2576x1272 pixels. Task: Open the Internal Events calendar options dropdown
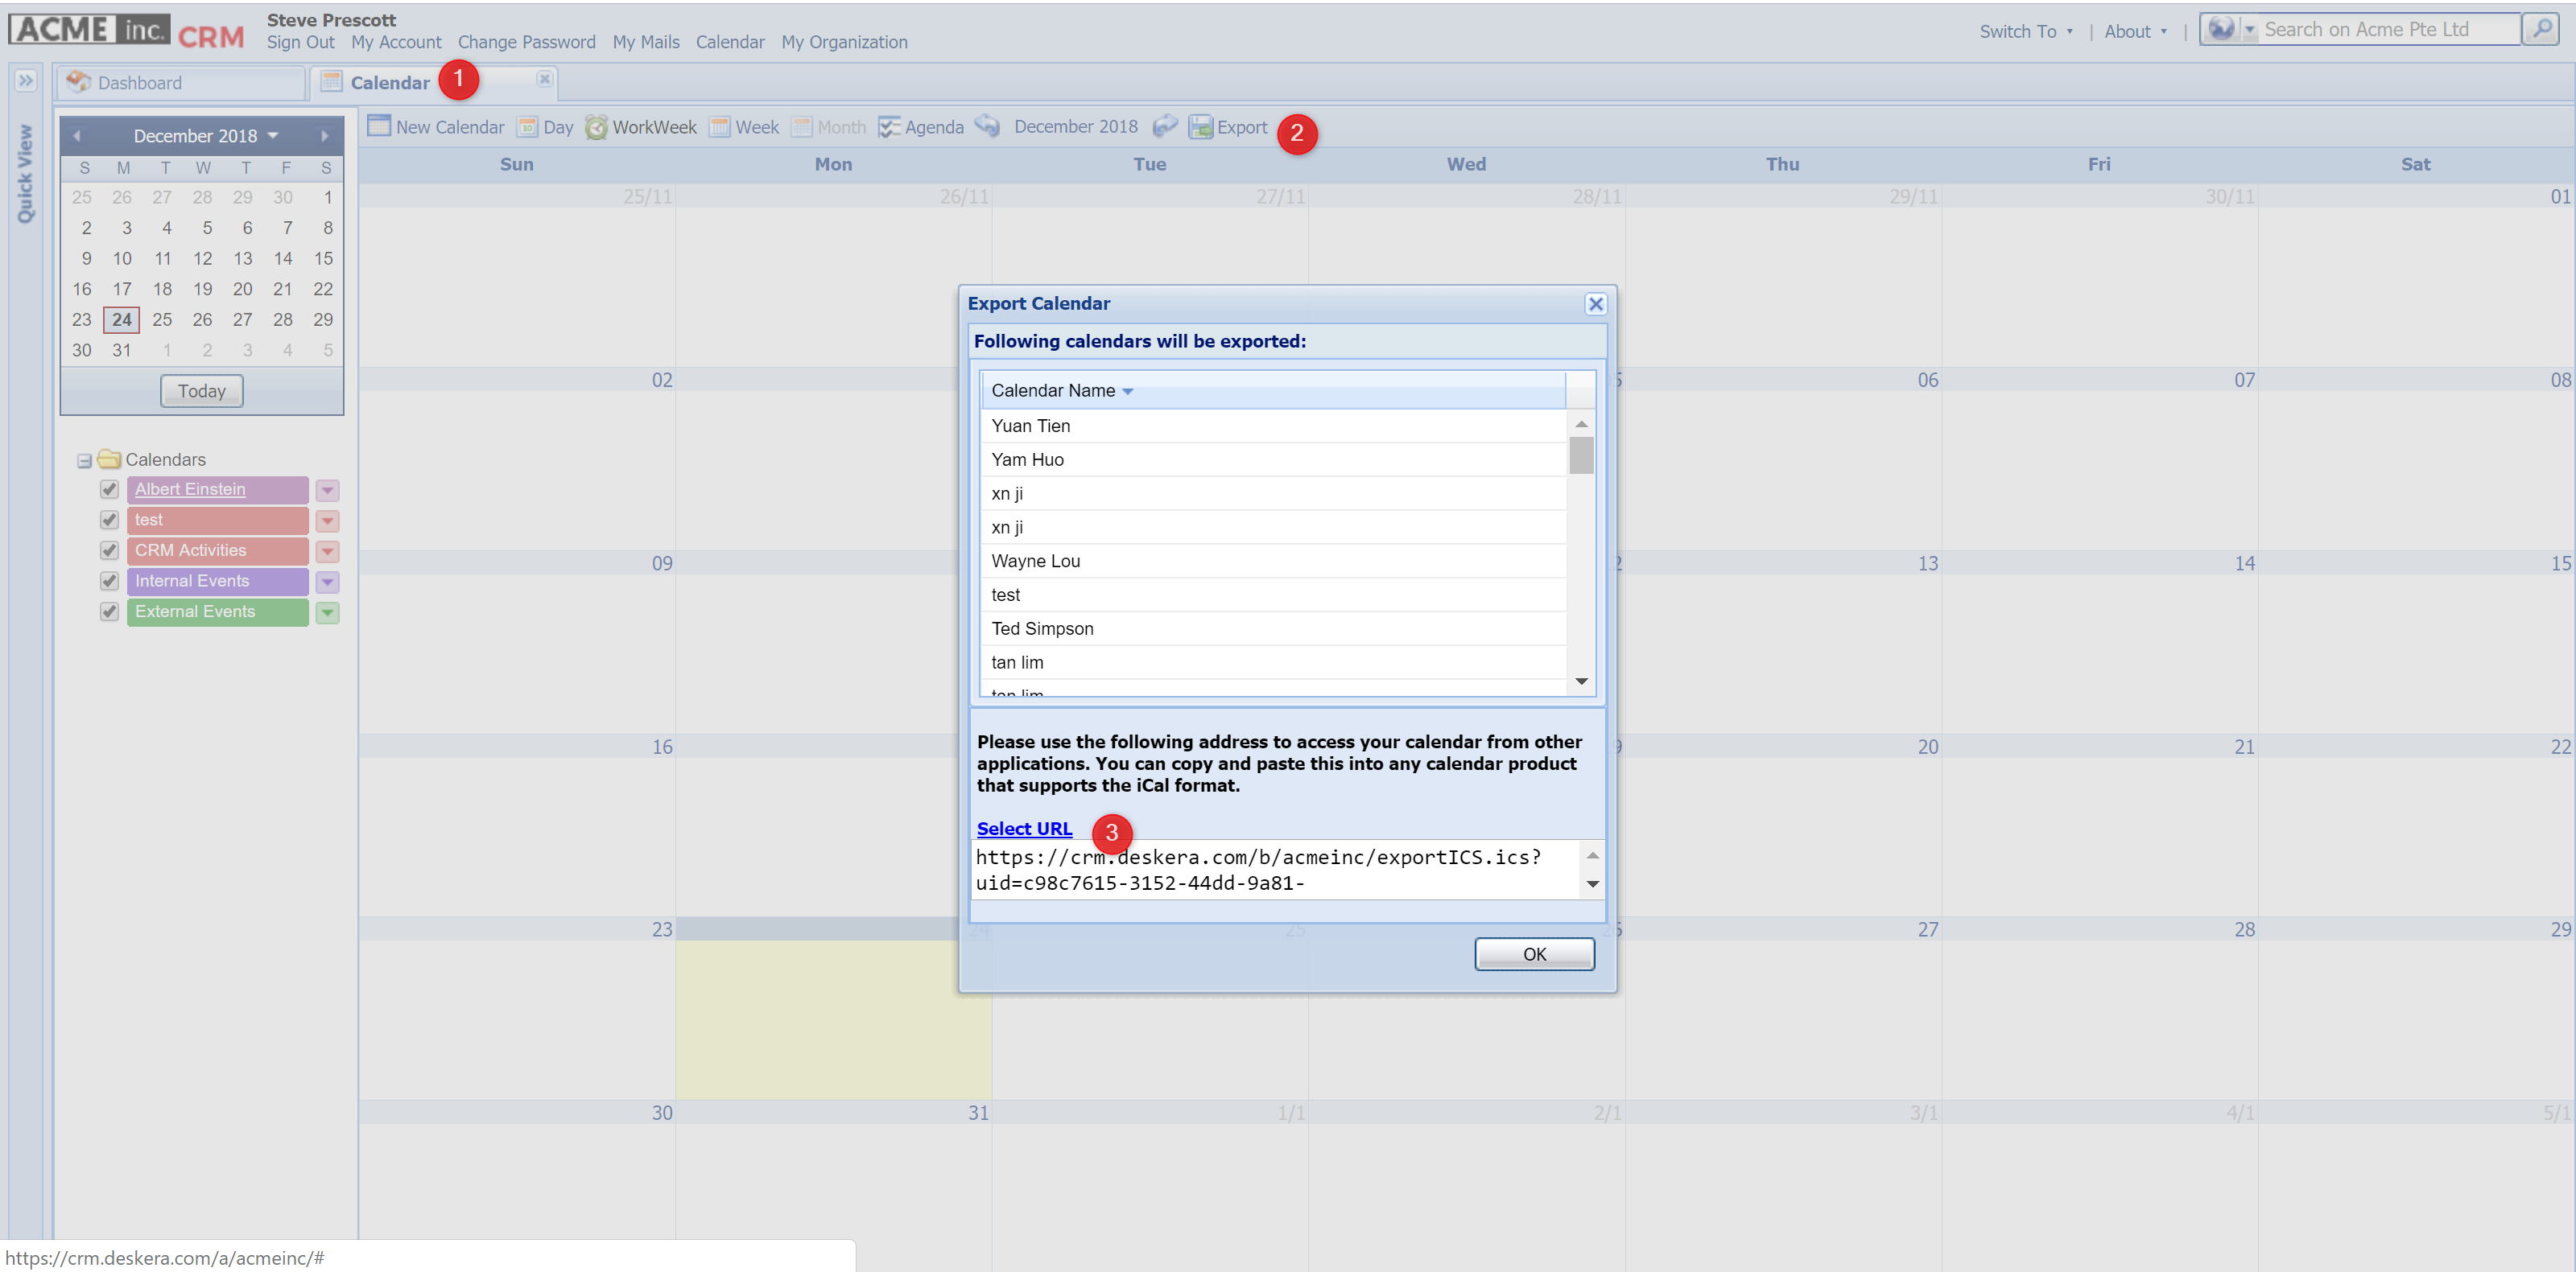tap(327, 582)
